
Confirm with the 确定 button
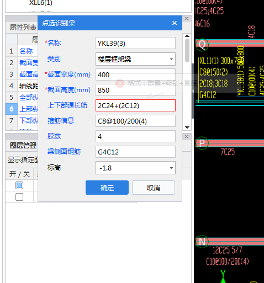coord(107,188)
